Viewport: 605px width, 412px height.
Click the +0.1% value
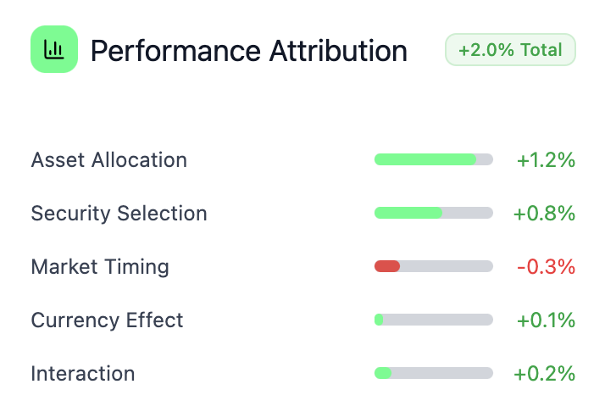point(546,320)
